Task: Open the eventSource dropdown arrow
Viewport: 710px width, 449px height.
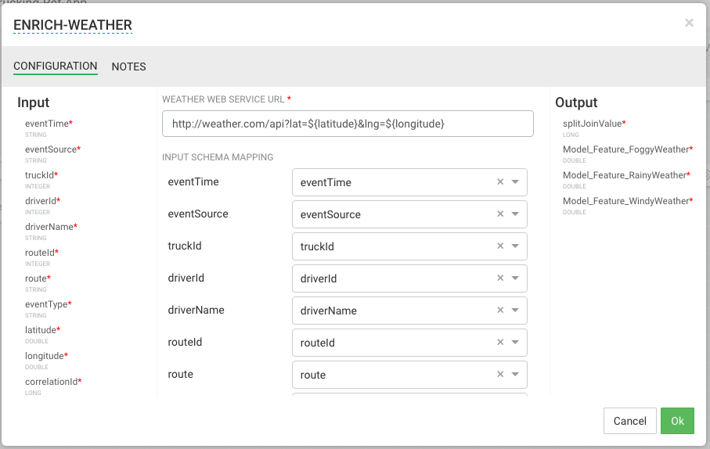Action: coord(515,214)
